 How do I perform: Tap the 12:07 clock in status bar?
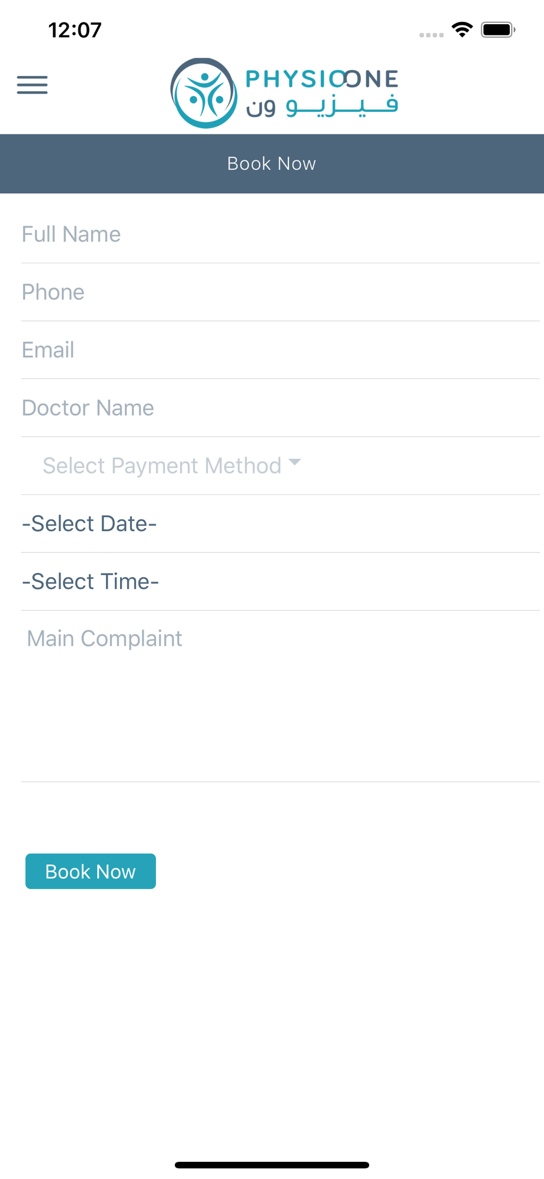tap(75, 30)
